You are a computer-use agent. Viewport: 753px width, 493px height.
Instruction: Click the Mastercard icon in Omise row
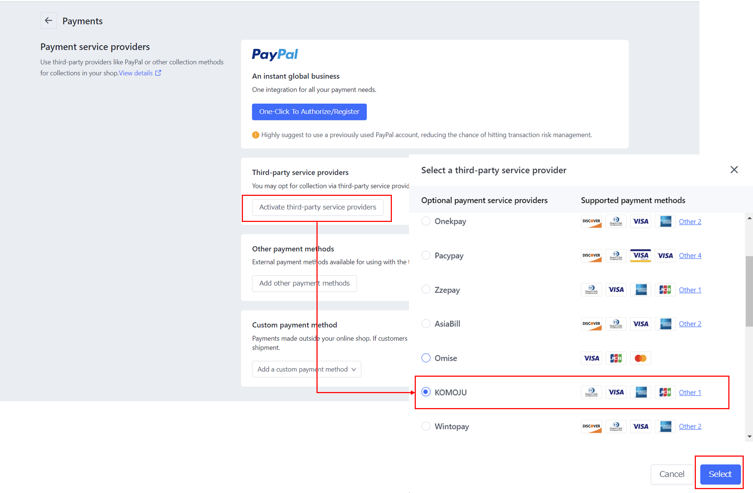640,358
